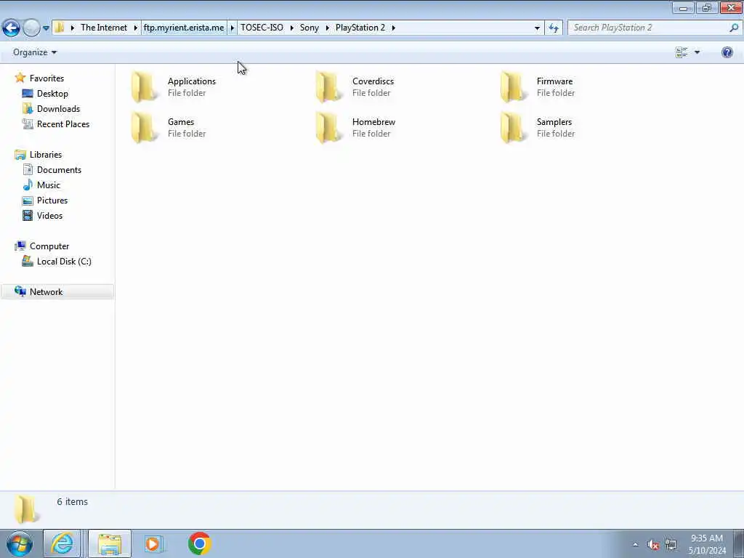The height and width of the screenshot is (558, 744).
Task: Click the folder icon in the address bar
Action: [x=60, y=28]
